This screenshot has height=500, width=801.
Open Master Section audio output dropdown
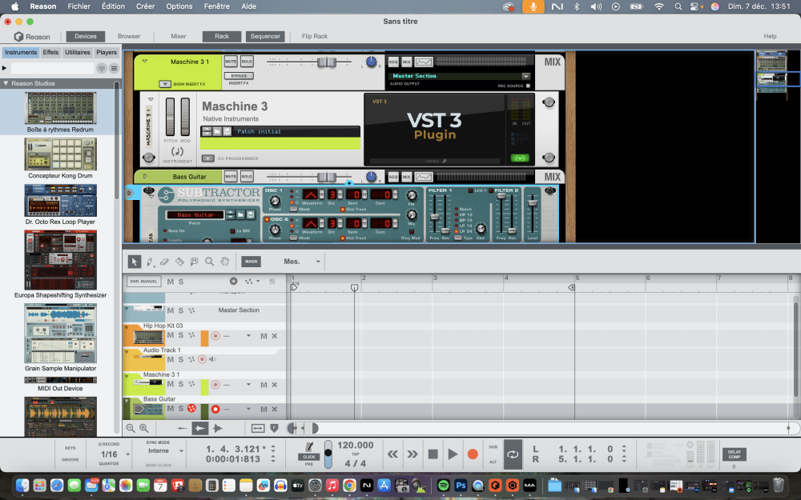click(525, 76)
